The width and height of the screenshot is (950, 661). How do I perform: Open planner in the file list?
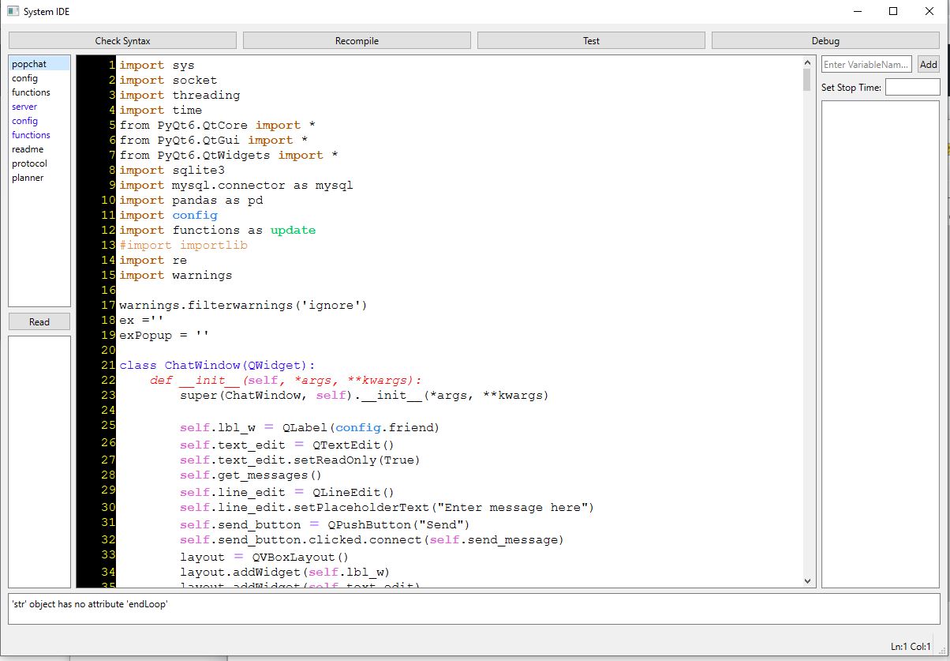[x=39, y=178]
